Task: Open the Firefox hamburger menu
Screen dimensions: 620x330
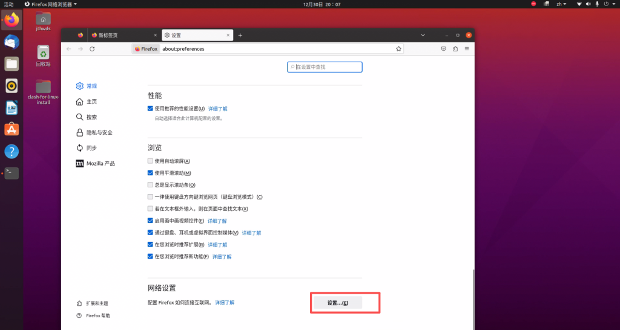Action: click(467, 49)
